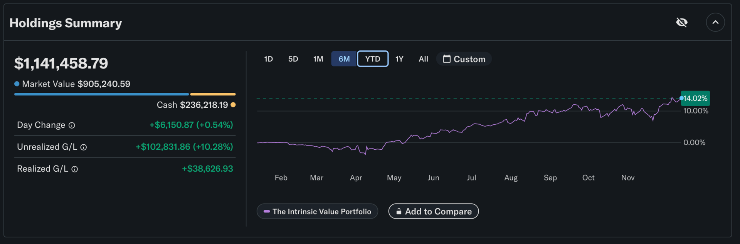Select the 1D time range
Image resolution: width=740 pixels, height=244 pixels.
click(268, 59)
